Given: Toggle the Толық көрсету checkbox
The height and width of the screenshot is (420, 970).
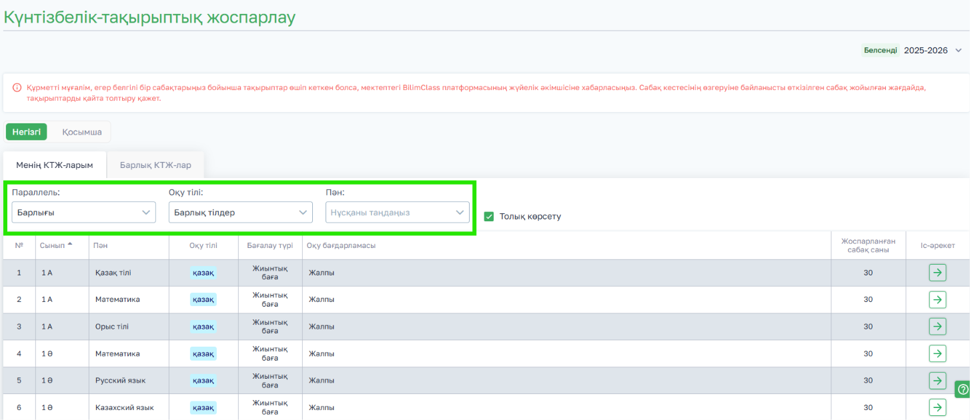Looking at the screenshot, I should pos(488,217).
